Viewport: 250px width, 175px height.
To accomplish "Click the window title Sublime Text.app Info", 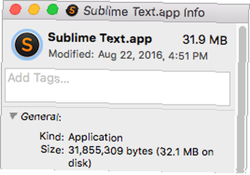I will [x=144, y=12].
